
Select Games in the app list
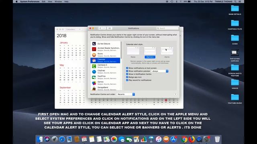tap(105, 83)
